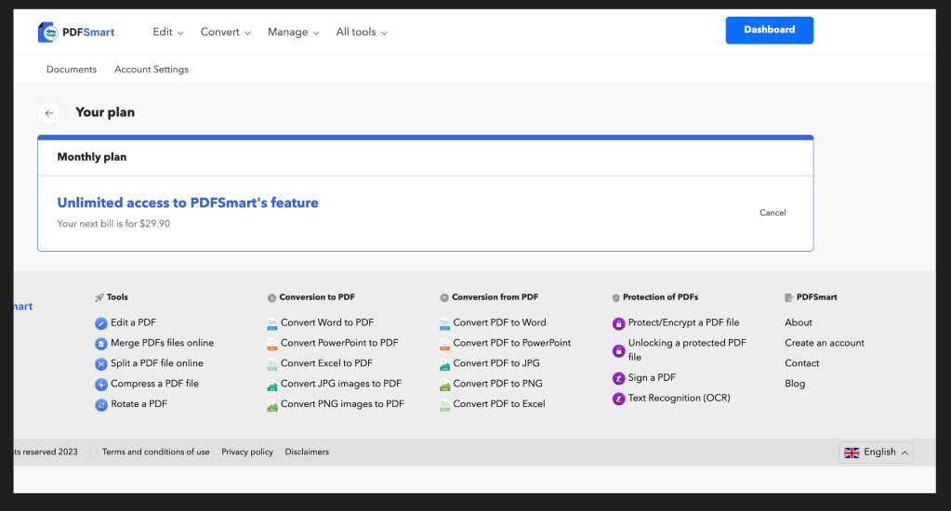
Task: Open the Privacy policy link
Action: click(247, 452)
